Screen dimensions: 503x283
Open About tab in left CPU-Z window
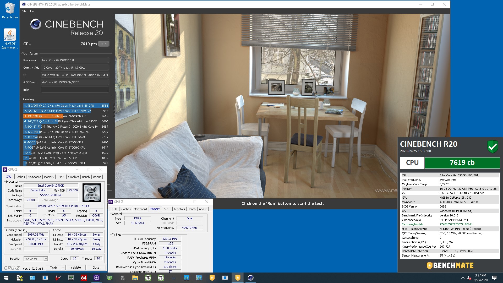click(97, 177)
